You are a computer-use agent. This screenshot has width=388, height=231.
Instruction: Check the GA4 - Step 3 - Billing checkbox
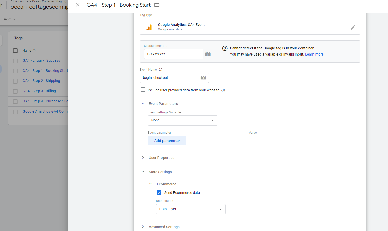(x=15, y=91)
